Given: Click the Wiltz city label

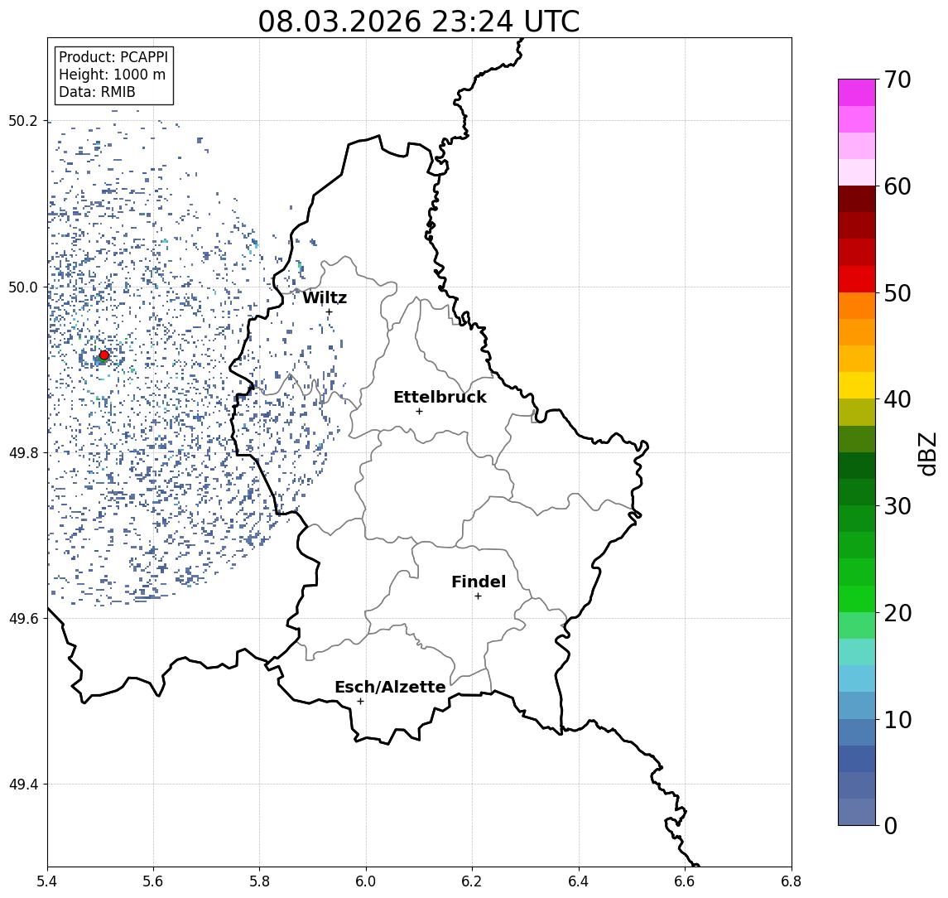Looking at the screenshot, I should coord(325,297).
